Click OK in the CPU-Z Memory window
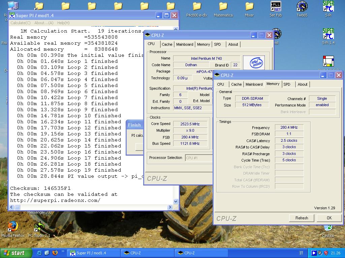 click(x=329, y=218)
